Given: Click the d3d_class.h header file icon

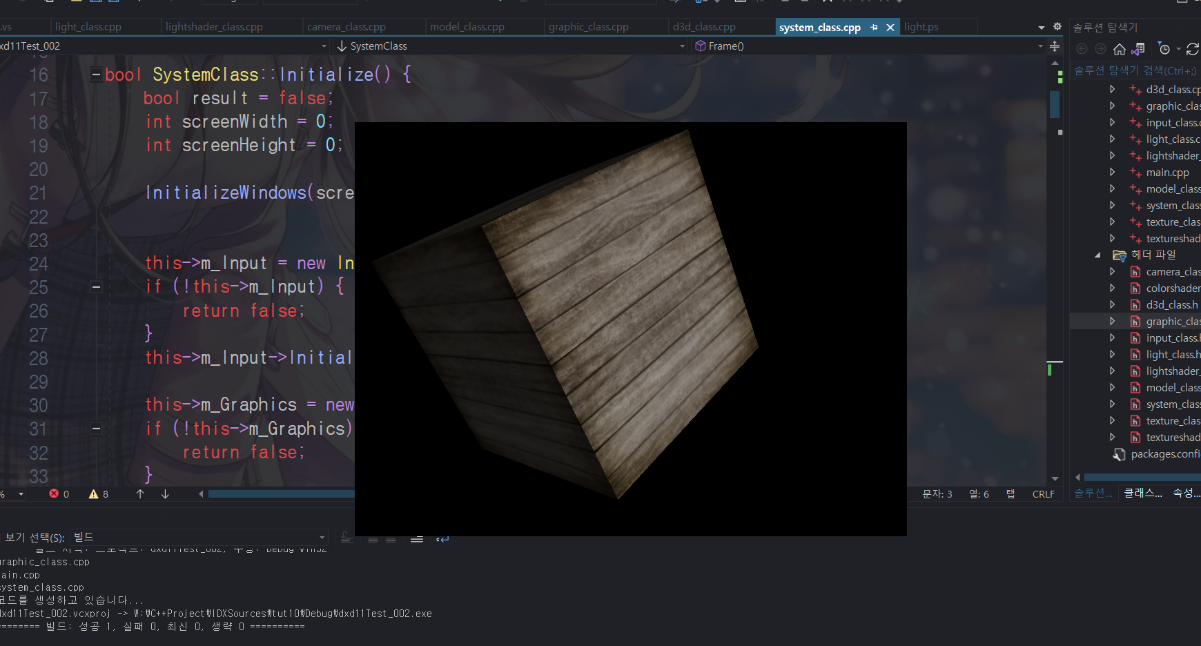Looking at the screenshot, I should pyautogui.click(x=1135, y=305).
